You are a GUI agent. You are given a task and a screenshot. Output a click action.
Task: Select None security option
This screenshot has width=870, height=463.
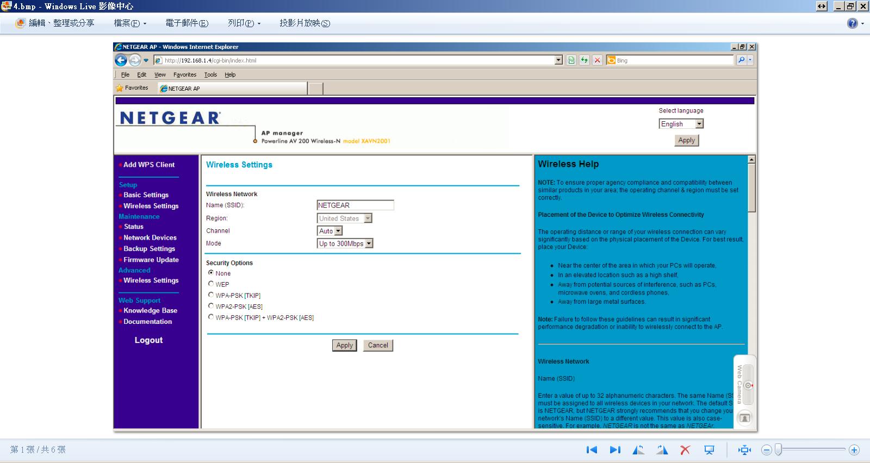(211, 273)
